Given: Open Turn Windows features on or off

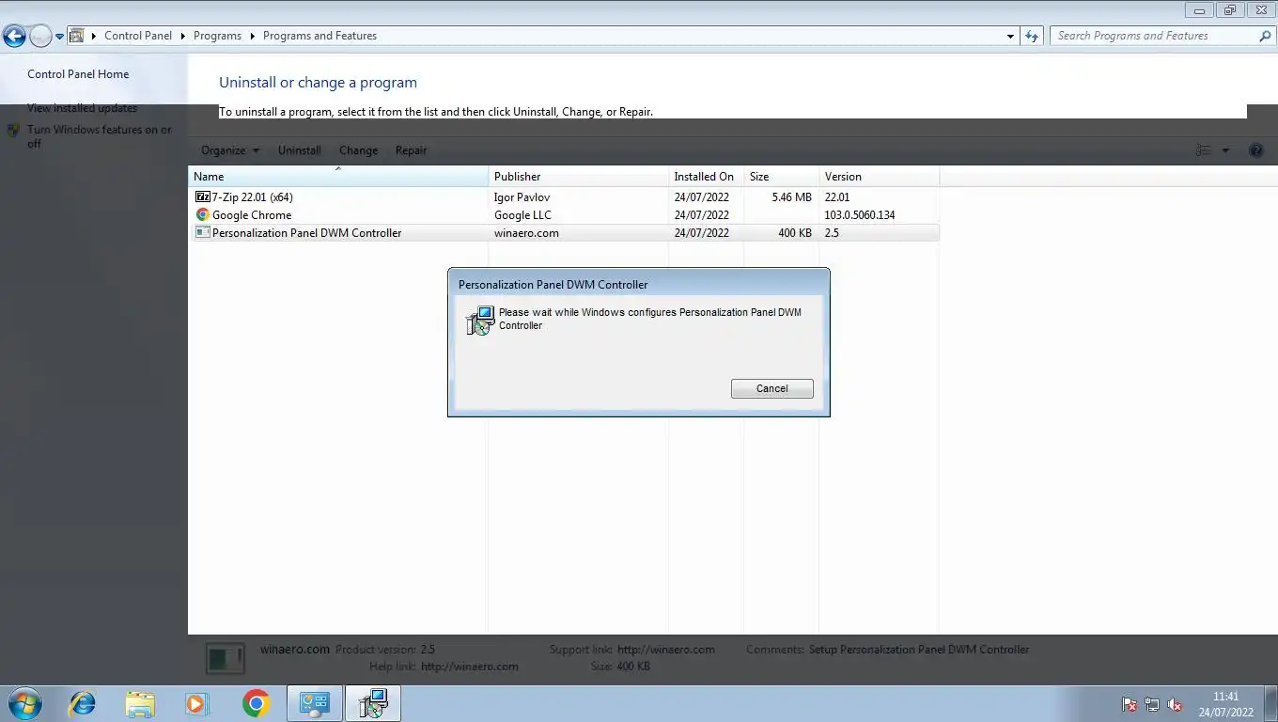Looking at the screenshot, I should tap(99, 136).
